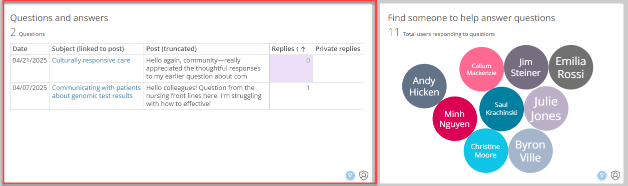Select the Julie Jones bubble
The height and width of the screenshot is (186, 628).
(546, 109)
